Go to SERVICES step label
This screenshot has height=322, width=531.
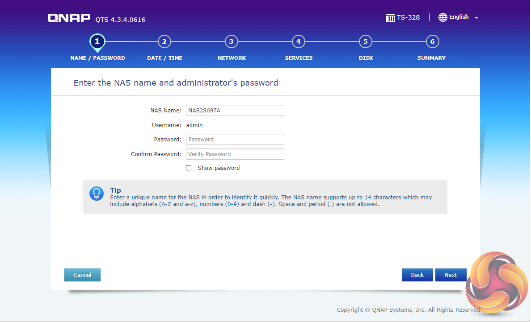(x=299, y=58)
